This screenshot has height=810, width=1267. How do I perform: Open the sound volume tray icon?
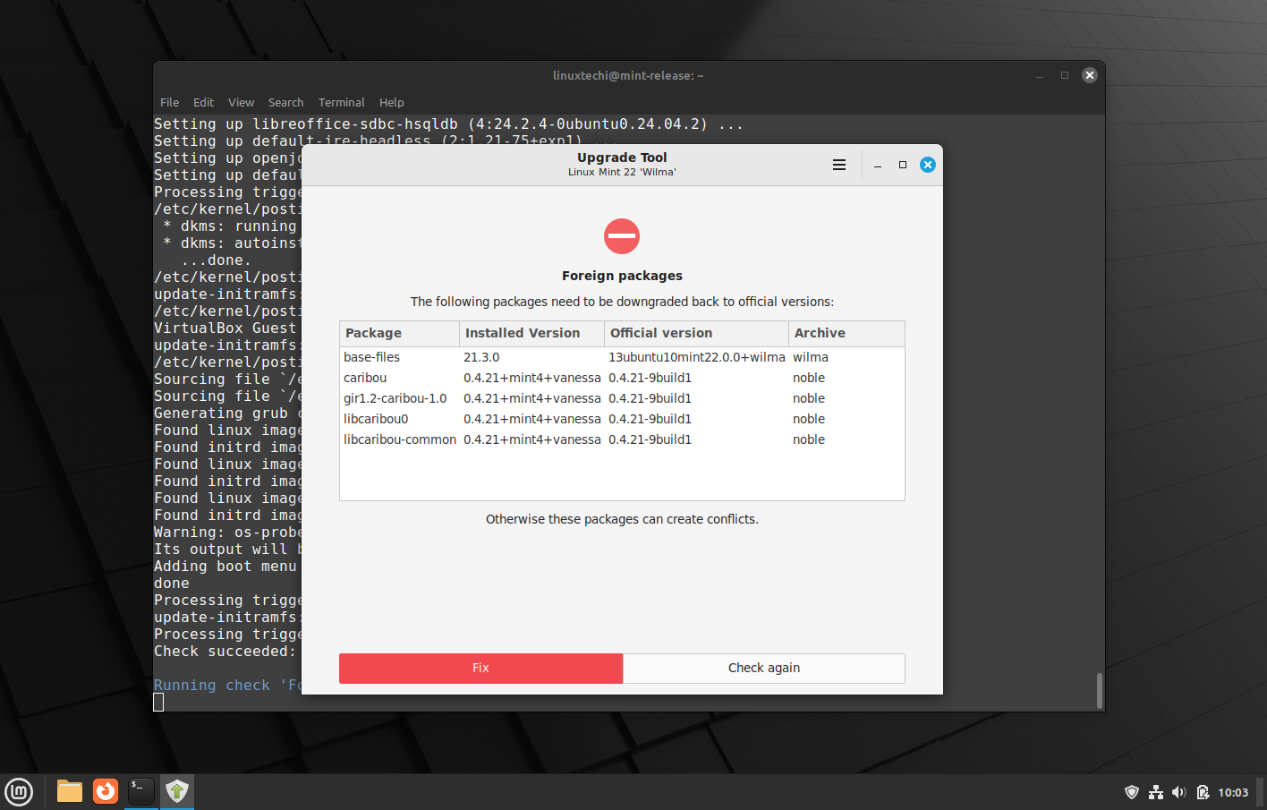click(1179, 792)
